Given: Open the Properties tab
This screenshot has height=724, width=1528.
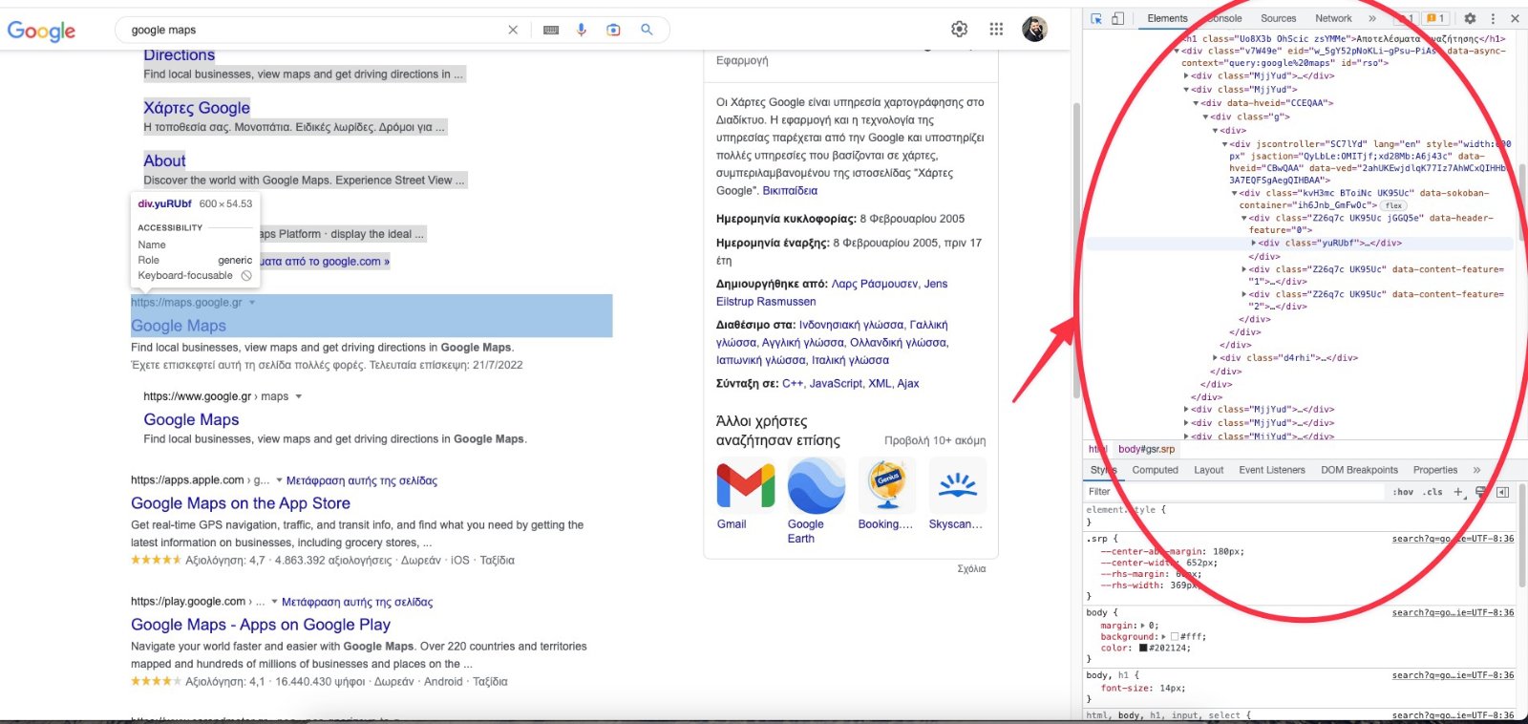Looking at the screenshot, I should pyautogui.click(x=1434, y=470).
